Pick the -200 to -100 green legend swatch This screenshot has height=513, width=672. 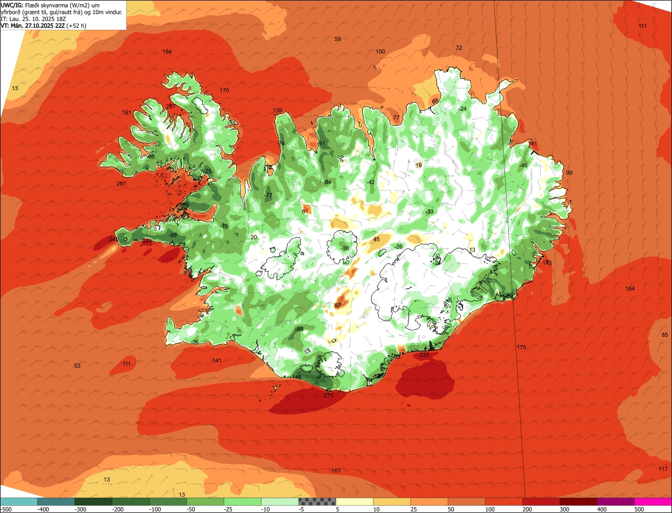coord(130,501)
